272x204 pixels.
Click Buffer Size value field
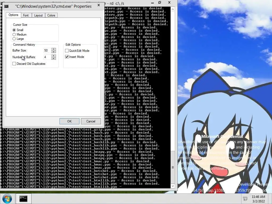pyautogui.click(x=48, y=50)
